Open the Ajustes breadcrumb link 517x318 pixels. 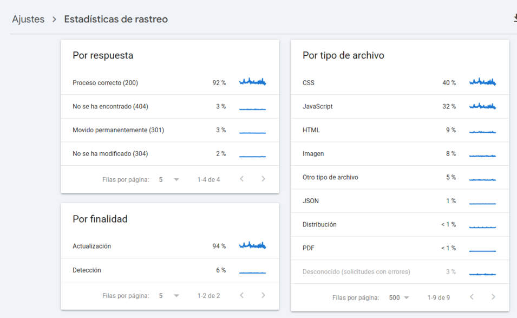pyautogui.click(x=28, y=19)
